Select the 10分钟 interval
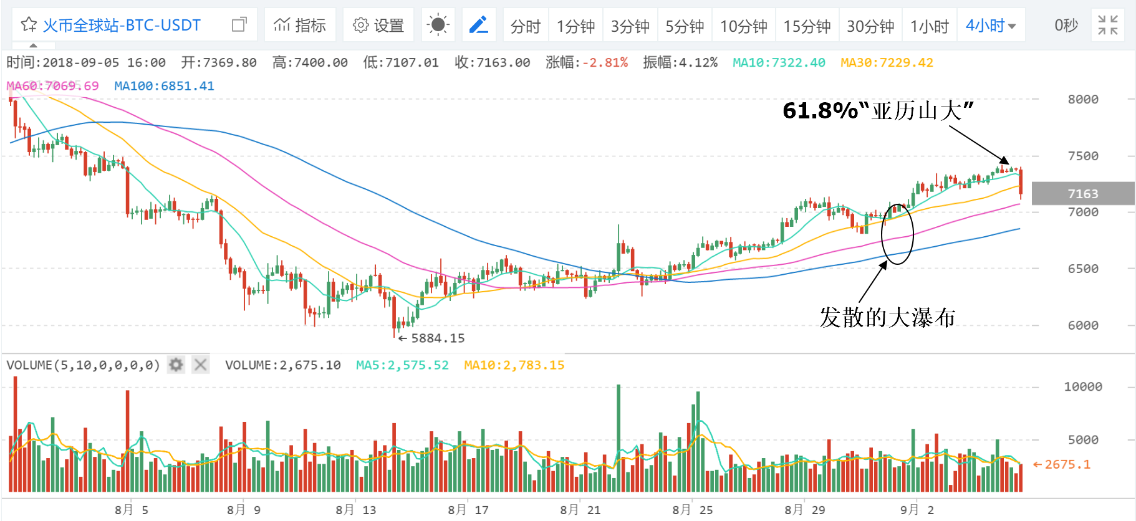Image resolution: width=1136 pixels, height=521 pixels. (x=744, y=26)
